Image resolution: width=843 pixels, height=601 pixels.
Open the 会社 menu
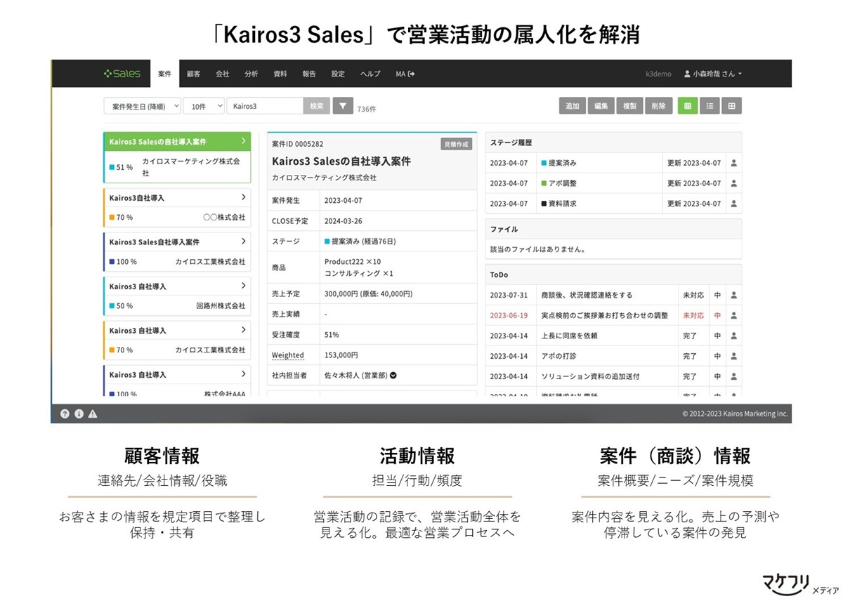pyautogui.click(x=222, y=74)
